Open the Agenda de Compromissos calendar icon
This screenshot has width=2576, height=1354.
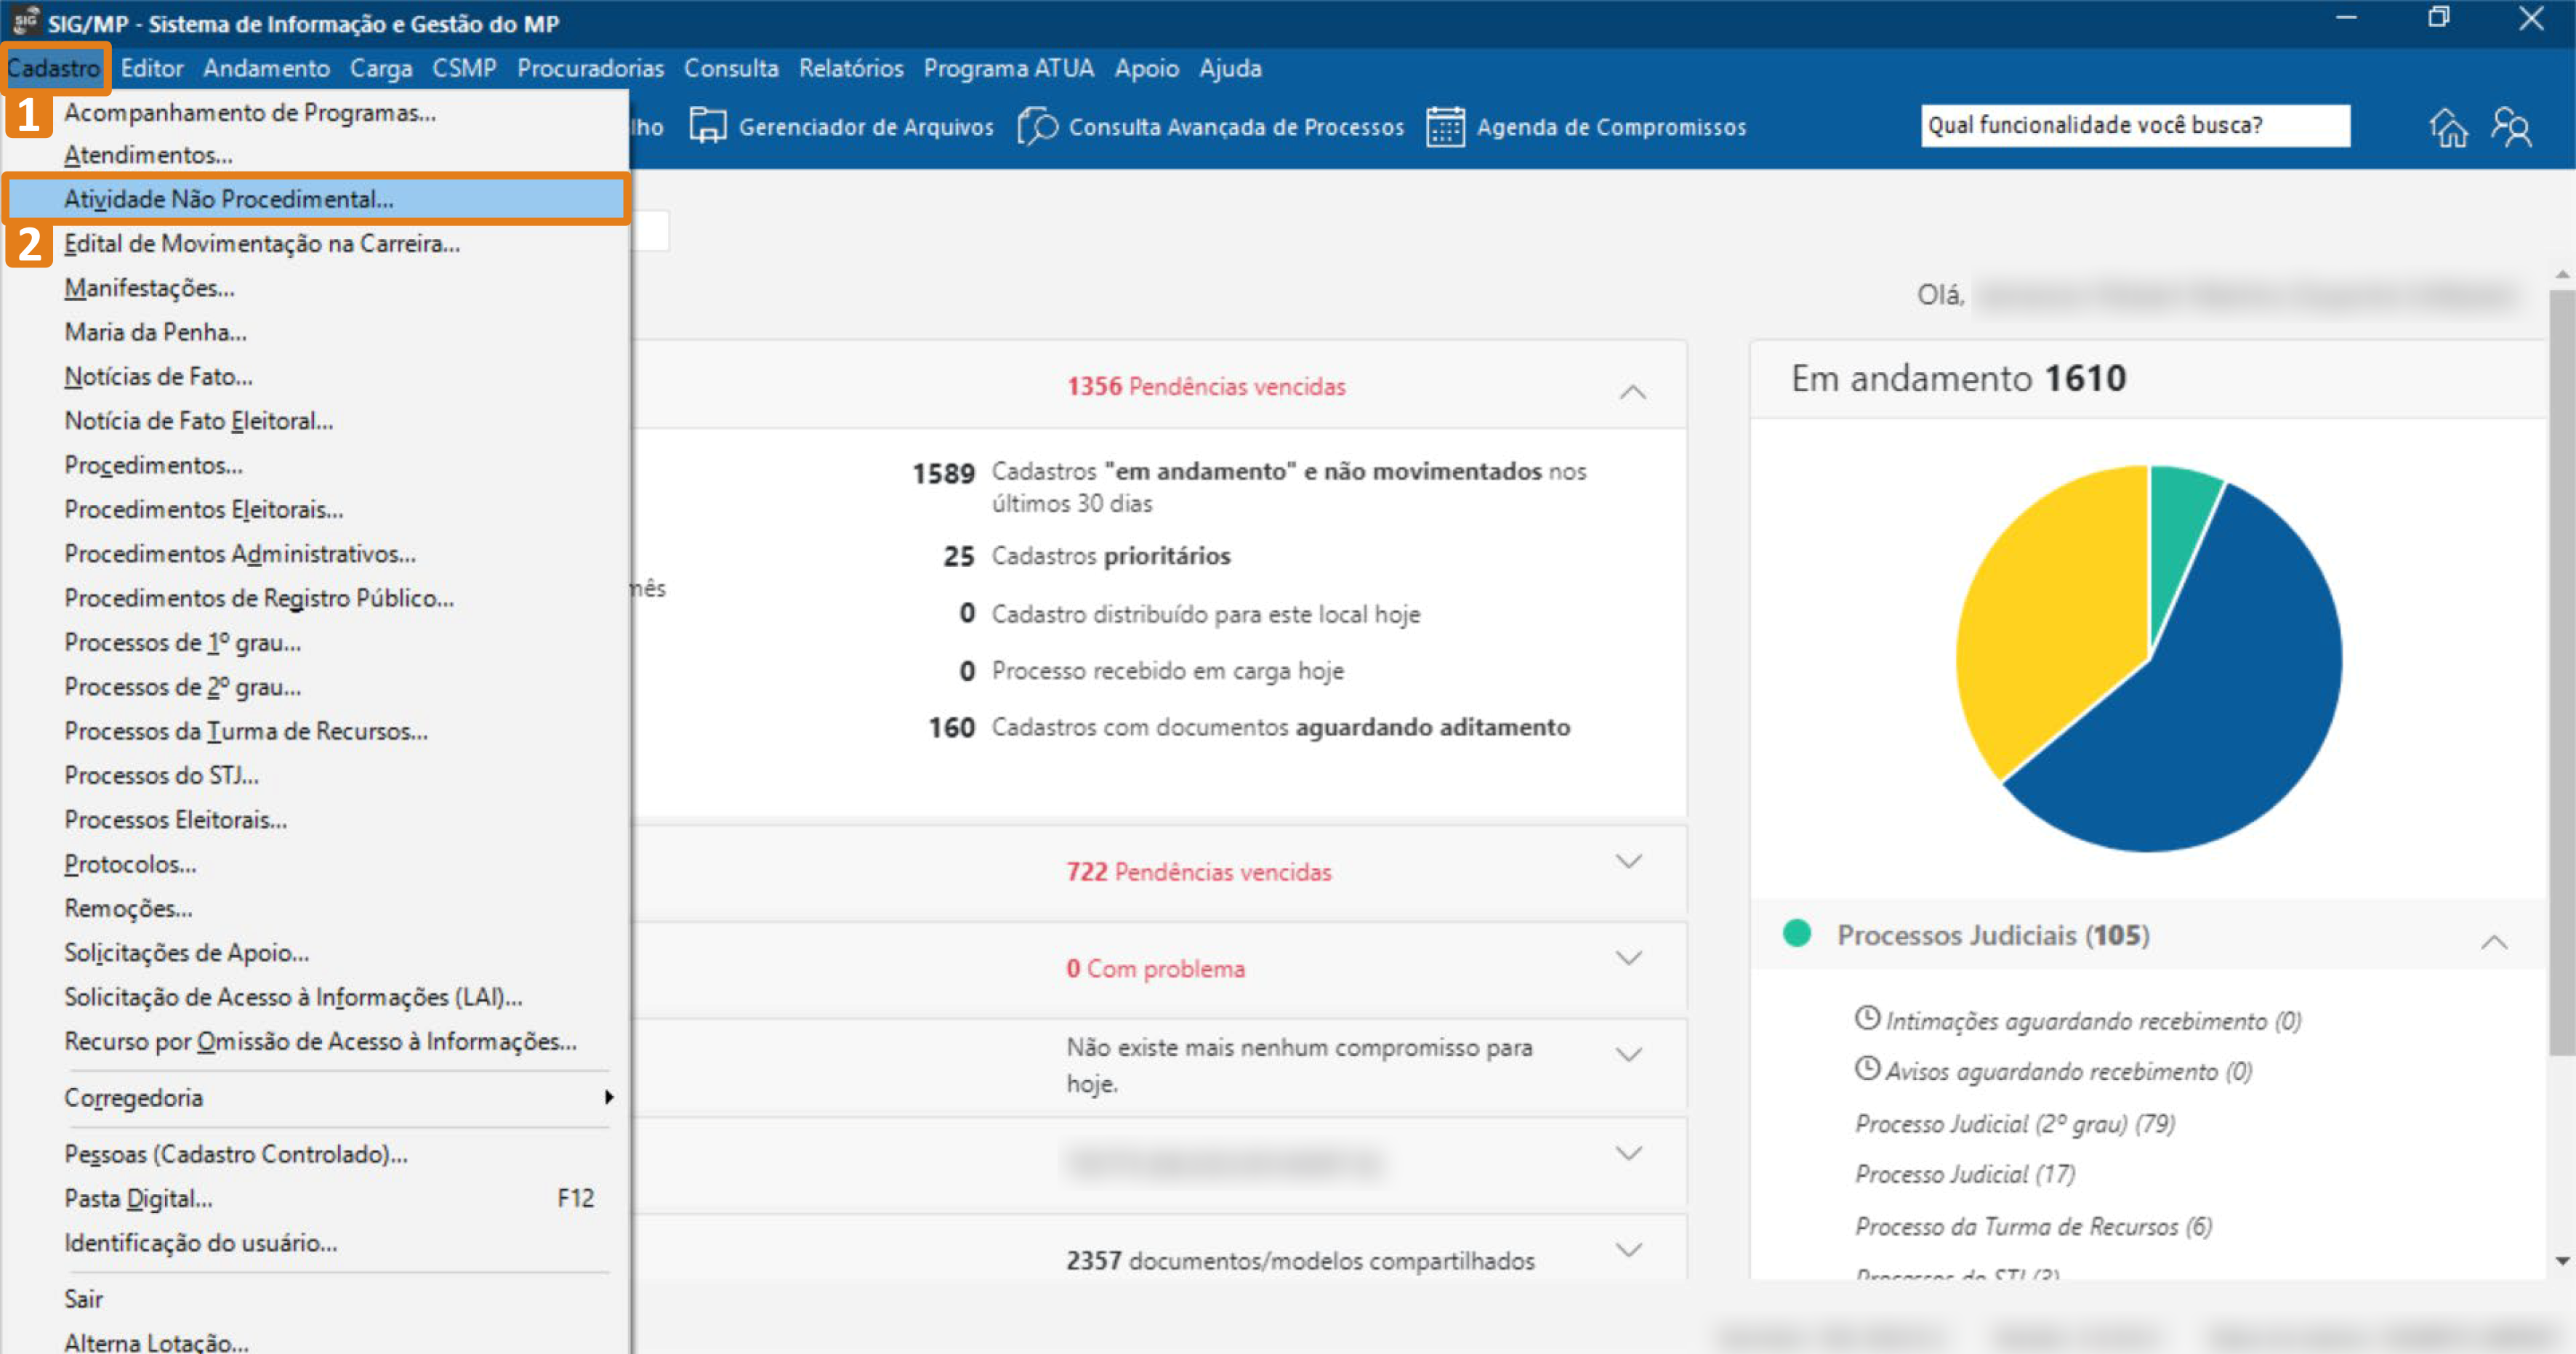point(1445,127)
